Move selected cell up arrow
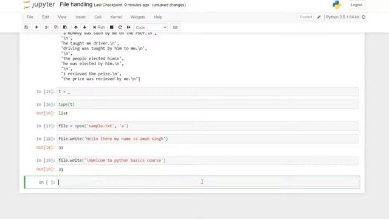The height and width of the screenshot is (219, 389). (x=76, y=27)
